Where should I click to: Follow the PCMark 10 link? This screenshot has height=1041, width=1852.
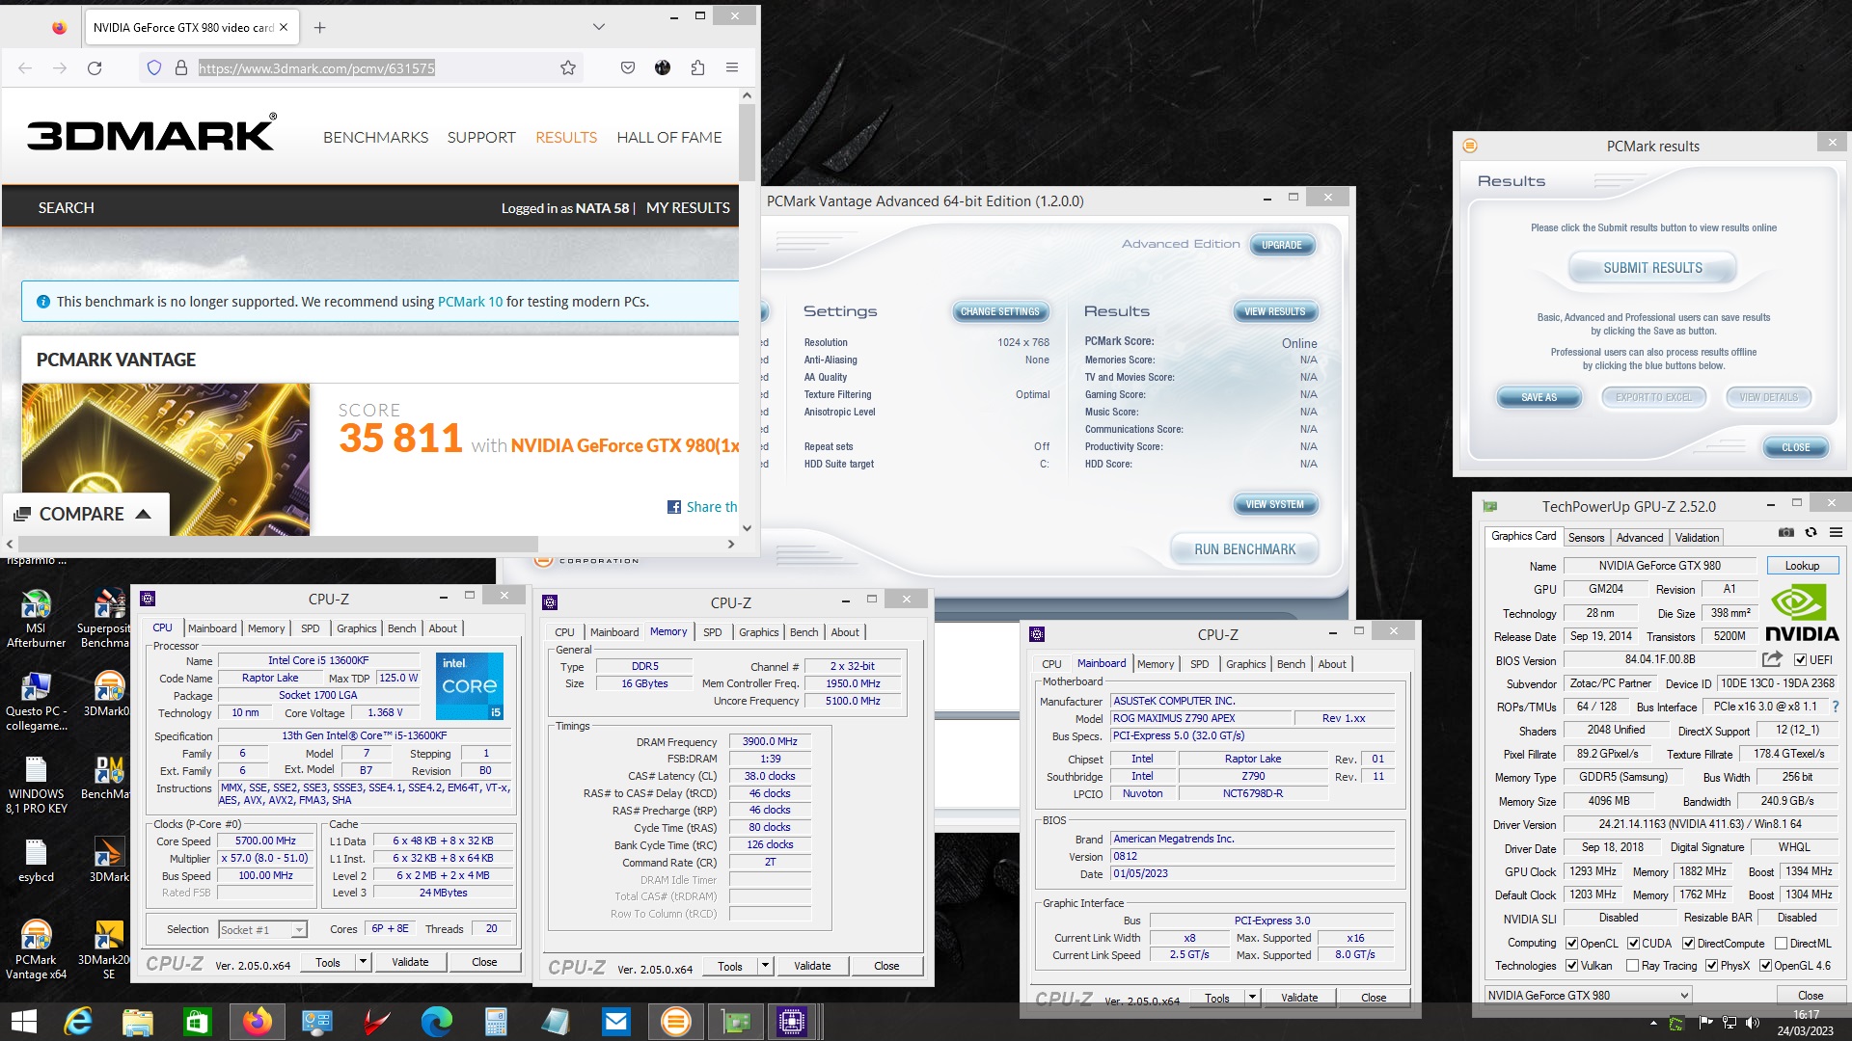coord(470,302)
